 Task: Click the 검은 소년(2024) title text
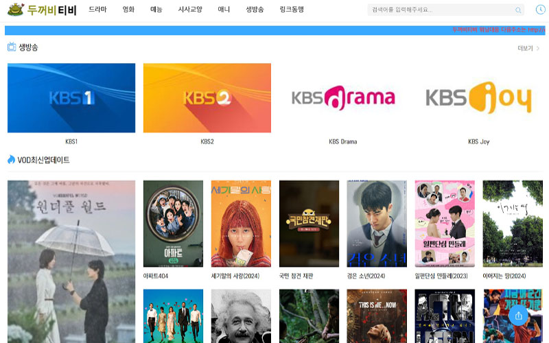click(366, 276)
